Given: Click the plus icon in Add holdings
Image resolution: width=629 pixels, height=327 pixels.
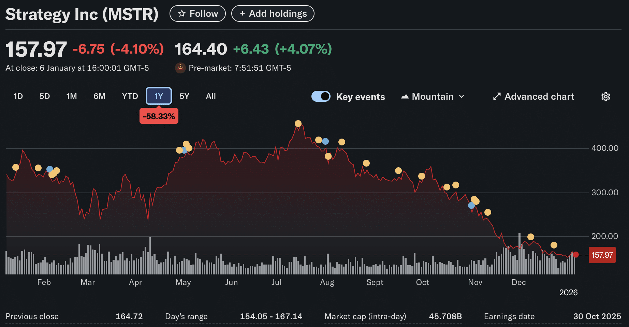Looking at the screenshot, I should pyautogui.click(x=243, y=14).
